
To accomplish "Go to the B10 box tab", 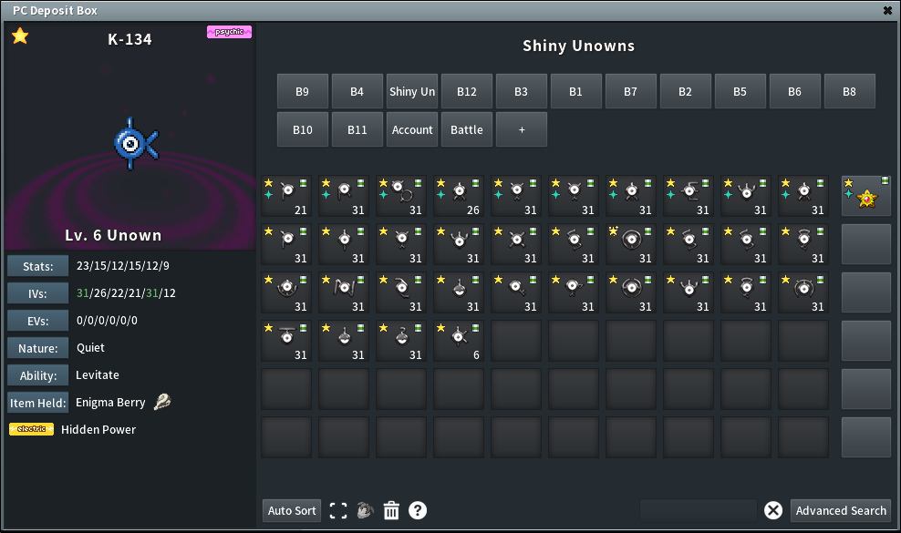I will click(302, 129).
